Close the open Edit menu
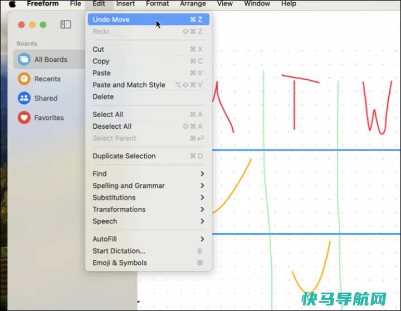 pos(99,3)
